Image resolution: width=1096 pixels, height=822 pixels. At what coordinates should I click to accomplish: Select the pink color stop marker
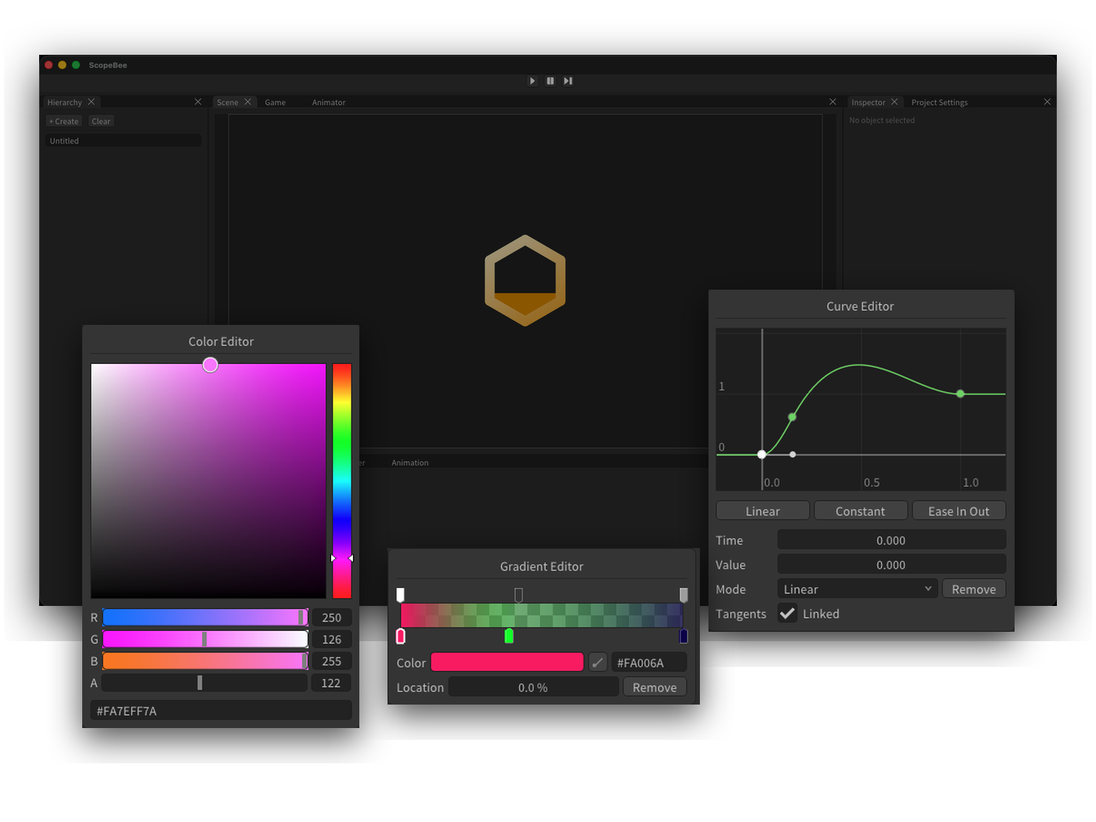(401, 636)
